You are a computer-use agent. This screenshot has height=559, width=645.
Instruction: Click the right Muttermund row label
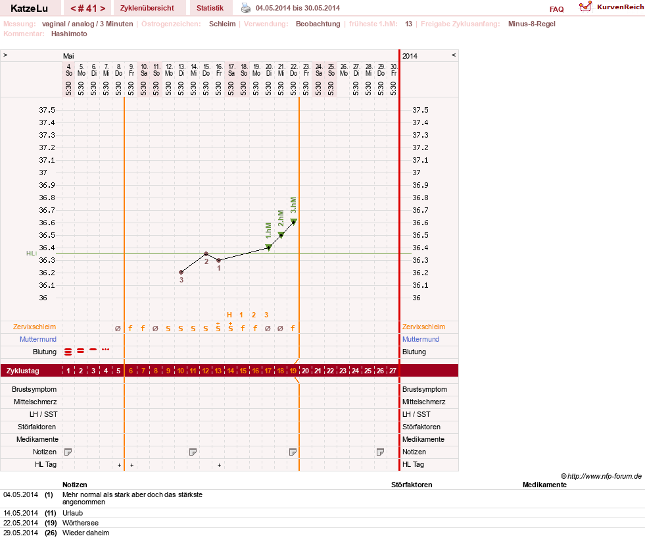(420, 339)
